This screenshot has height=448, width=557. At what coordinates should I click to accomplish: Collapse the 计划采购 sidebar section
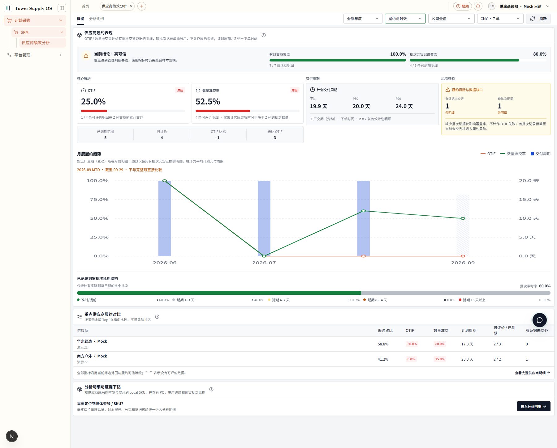pos(60,20)
